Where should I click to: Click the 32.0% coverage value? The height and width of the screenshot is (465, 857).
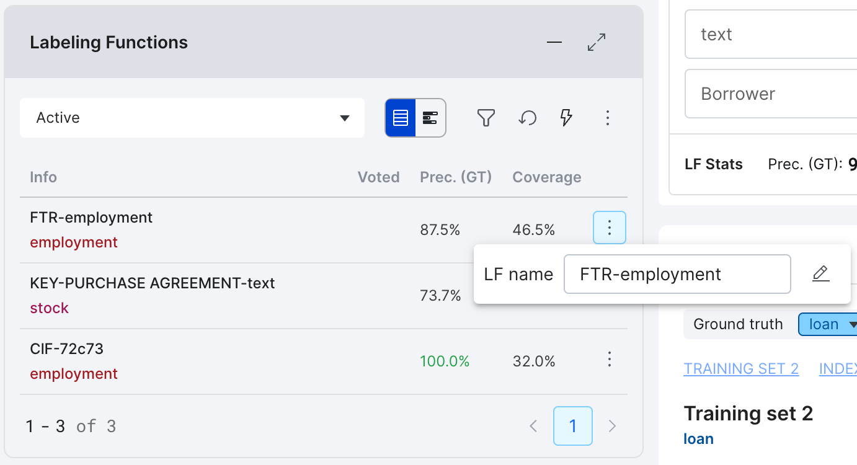click(534, 361)
